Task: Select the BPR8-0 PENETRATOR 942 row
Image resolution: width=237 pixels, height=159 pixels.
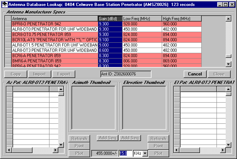Action: (103, 24)
